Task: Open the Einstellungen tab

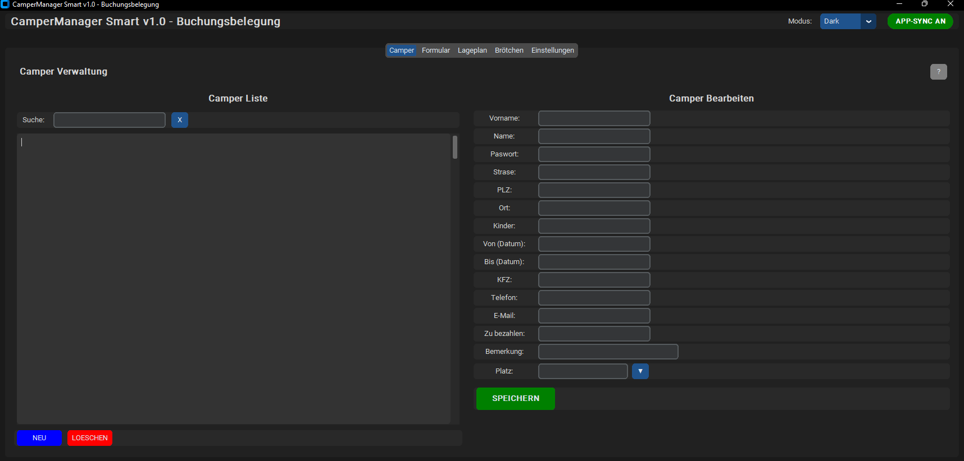Action: (x=553, y=50)
